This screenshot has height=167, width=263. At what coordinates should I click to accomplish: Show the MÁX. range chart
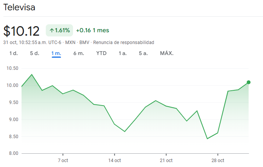tap(167, 53)
